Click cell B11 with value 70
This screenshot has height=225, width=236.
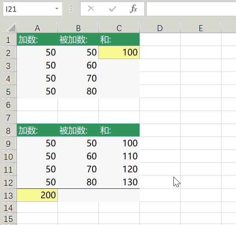pyautogui.click(x=78, y=169)
